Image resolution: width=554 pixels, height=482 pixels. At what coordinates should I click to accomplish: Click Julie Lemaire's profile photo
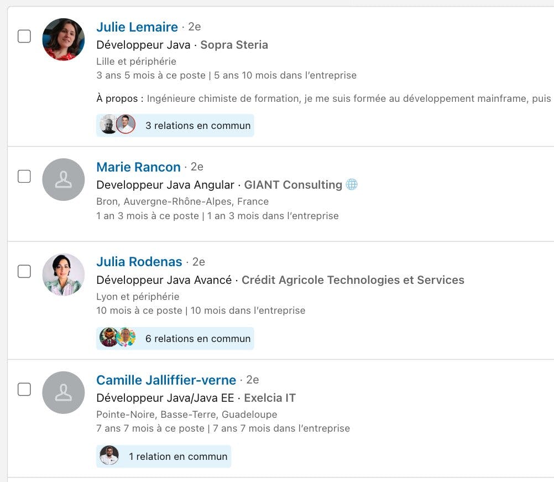[64, 39]
